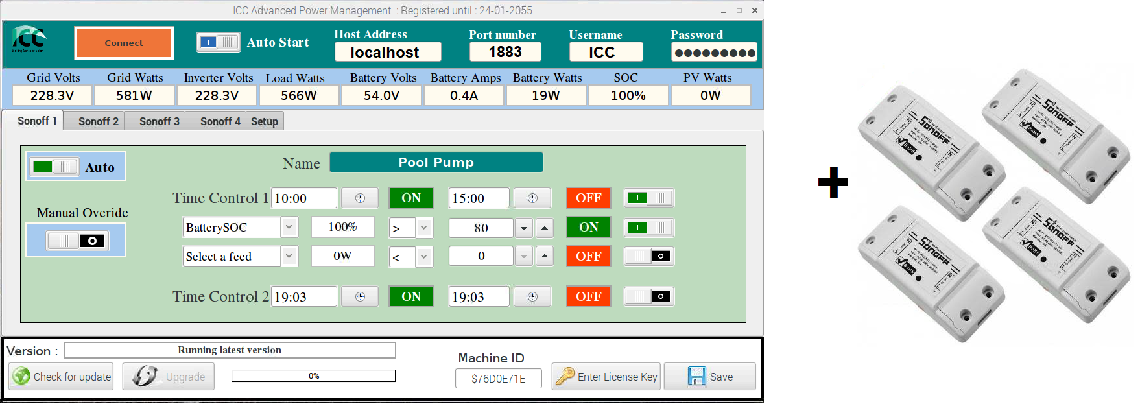Image resolution: width=1140 pixels, height=404 pixels.
Task: Toggle the Auto Start switch
Action: (219, 42)
